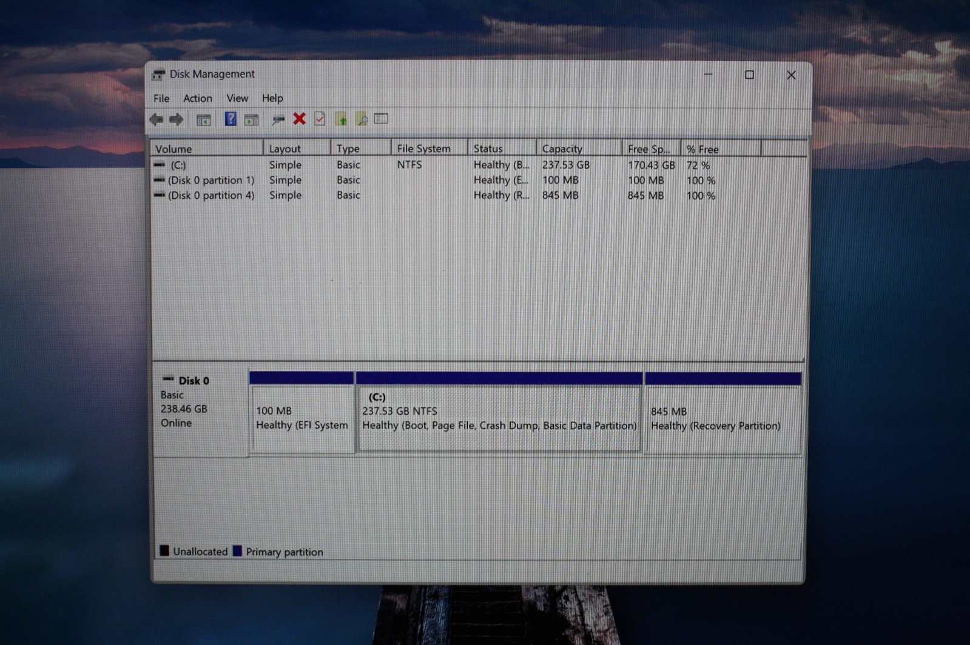Image resolution: width=970 pixels, height=645 pixels.
Task: Click the drive icon beside Disk 0 partition 4
Action: point(160,195)
